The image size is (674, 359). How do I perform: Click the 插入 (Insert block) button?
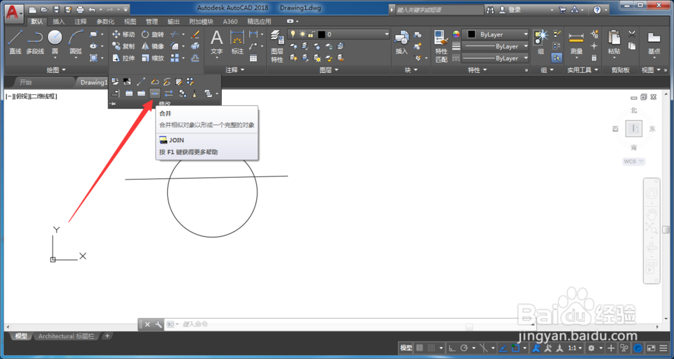click(402, 43)
